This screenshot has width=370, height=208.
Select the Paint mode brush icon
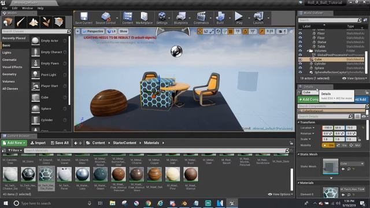coord(21,22)
